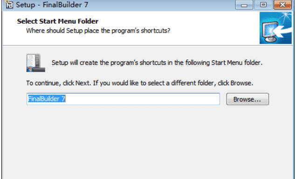Click the Setup installer icon in title bar

pos(9,4)
